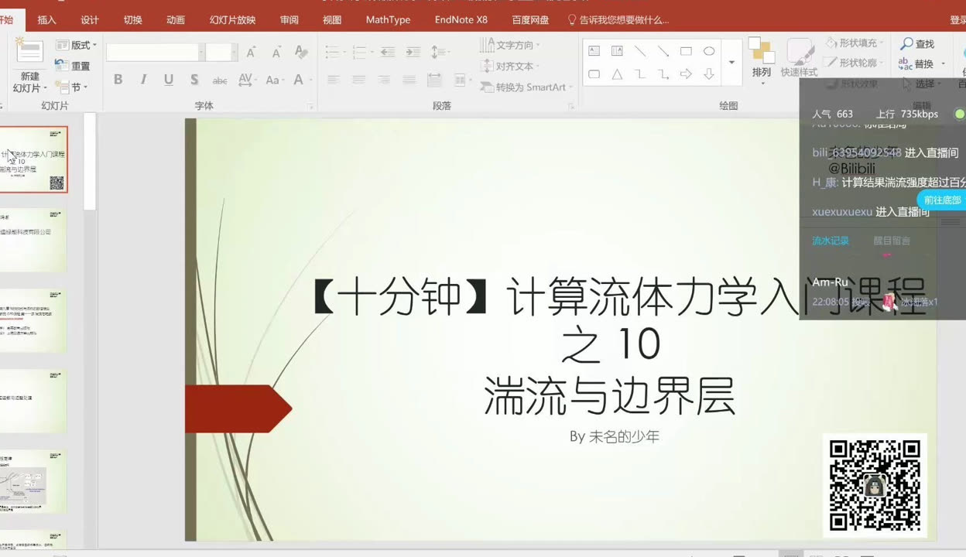Click the increase indent icon
966x557 pixels.
coord(412,53)
